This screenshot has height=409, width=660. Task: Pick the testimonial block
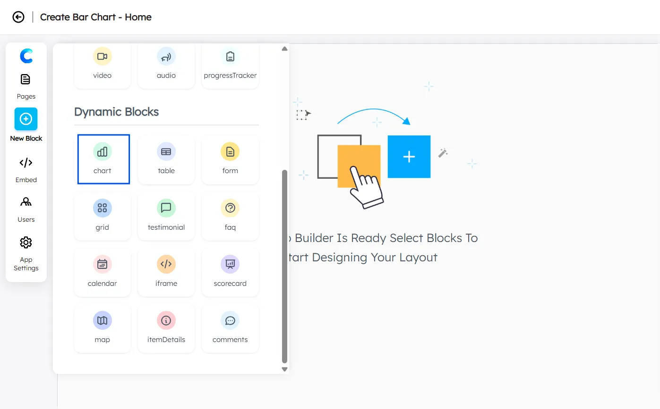(x=166, y=216)
